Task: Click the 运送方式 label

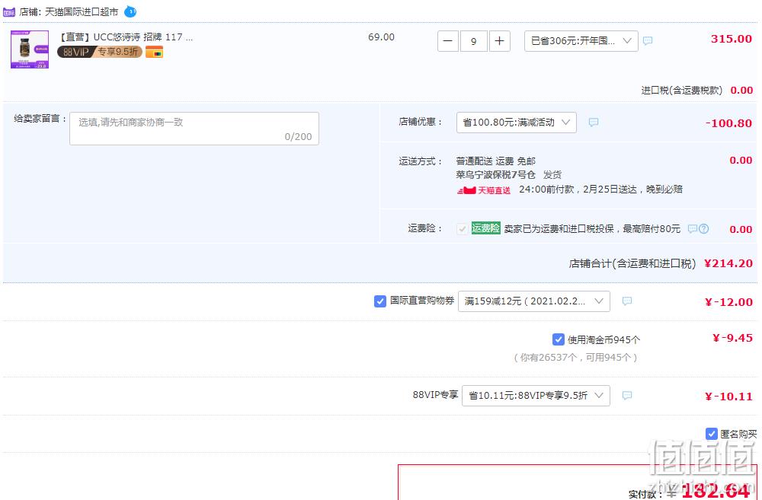Action: [421, 161]
